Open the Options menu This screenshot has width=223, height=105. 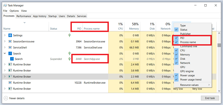point(14,11)
